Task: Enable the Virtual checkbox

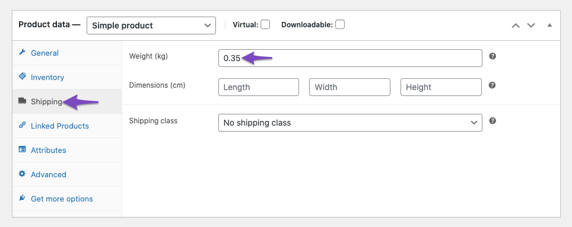Action: tap(265, 24)
